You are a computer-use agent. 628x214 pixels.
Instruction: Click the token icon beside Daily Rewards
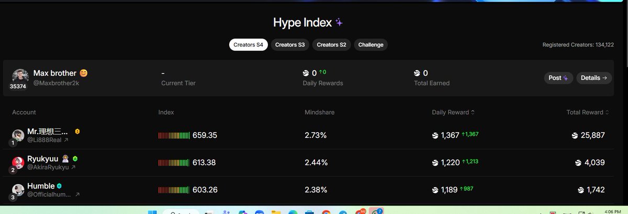coord(306,73)
